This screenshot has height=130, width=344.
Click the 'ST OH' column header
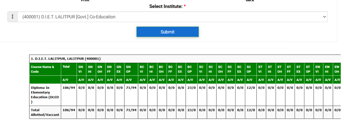(281, 69)
